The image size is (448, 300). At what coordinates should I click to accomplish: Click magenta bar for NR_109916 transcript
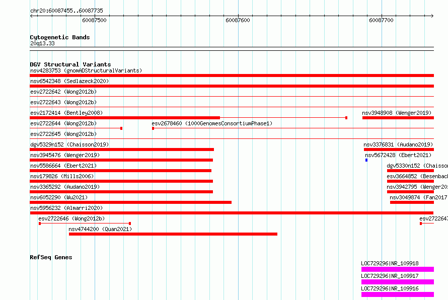pos(398,294)
